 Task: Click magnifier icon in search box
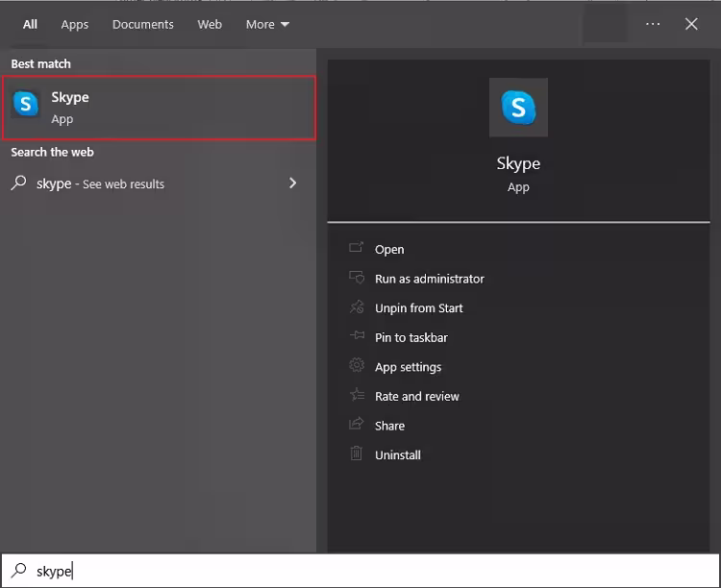click(x=19, y=570)
